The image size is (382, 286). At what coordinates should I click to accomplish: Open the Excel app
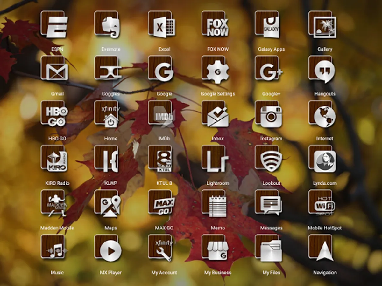coord(161,25)
